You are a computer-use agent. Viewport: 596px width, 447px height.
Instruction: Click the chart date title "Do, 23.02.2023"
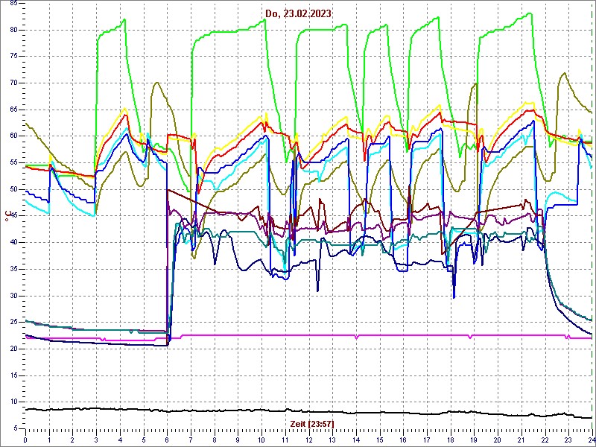299,13
